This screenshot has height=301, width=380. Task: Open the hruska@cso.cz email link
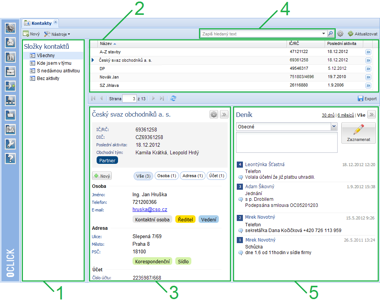click(150, 210)
